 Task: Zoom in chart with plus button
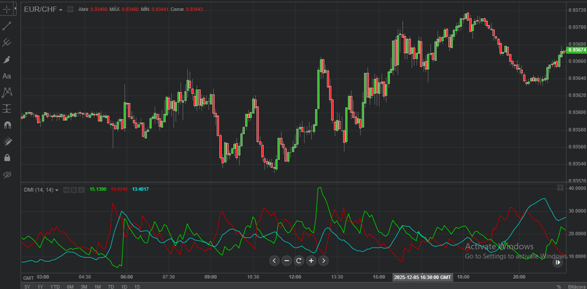tap(311, 260)
